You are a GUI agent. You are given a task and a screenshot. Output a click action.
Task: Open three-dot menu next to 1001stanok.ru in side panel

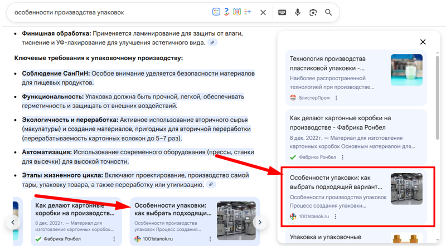[336, 217]
